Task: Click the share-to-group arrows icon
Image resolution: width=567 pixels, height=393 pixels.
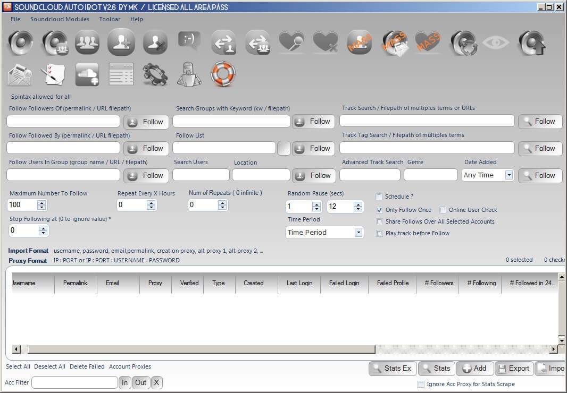Action: (x=257, y=42)
